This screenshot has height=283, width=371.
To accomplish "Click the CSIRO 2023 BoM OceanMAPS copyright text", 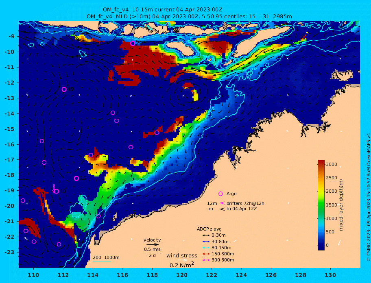I will (368, 197).
